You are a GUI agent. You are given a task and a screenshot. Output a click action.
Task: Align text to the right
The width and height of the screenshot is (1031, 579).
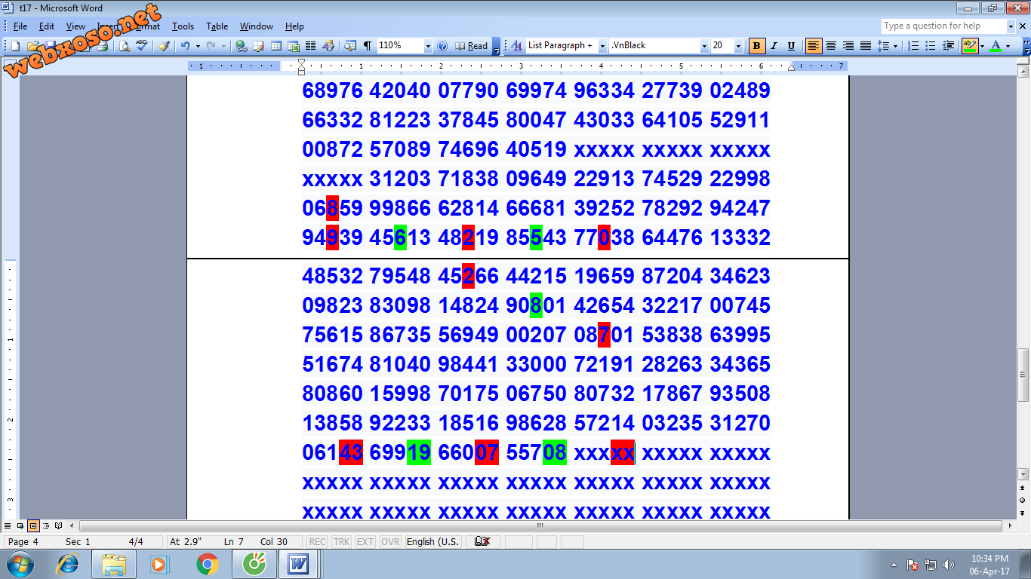pos(848,46)
